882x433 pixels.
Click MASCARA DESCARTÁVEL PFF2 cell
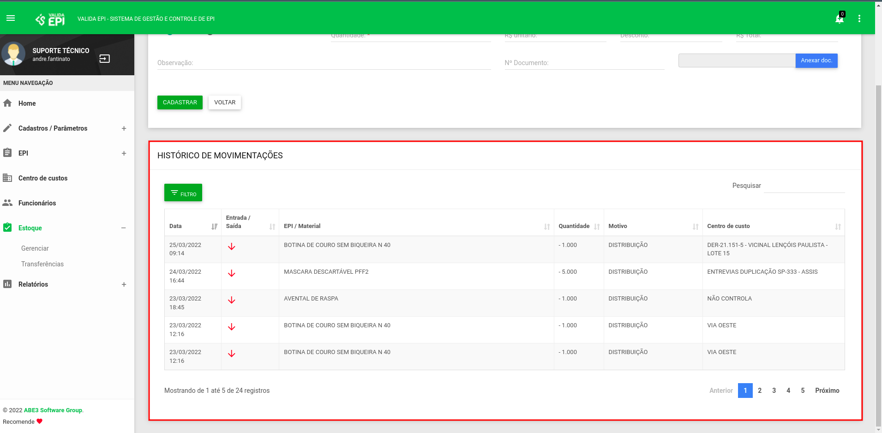(x=416, y=276)
